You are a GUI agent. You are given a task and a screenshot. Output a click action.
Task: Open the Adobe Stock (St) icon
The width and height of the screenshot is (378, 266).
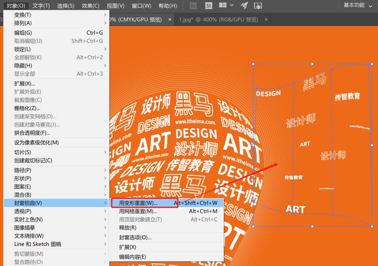point(208,6)
